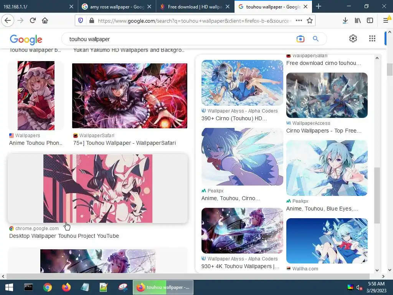Open the Google apps grid
Screen dimensions: 393x295
point(372,38)
